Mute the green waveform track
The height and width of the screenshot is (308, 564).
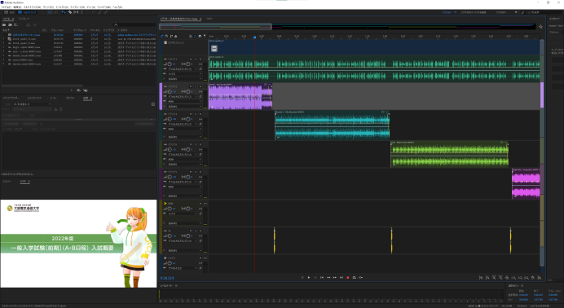point(191,59)
